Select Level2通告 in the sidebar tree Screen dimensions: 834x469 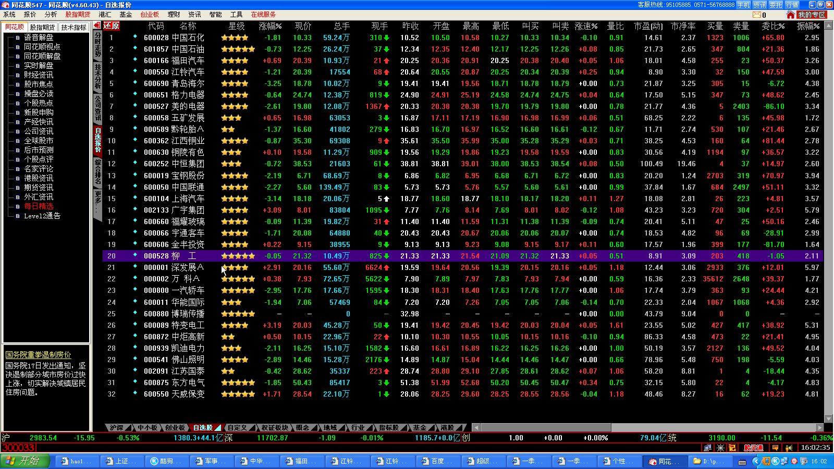tap(42, 216)
